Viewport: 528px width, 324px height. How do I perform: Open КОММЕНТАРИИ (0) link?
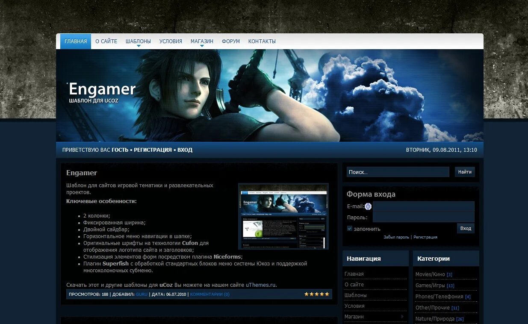210,294
